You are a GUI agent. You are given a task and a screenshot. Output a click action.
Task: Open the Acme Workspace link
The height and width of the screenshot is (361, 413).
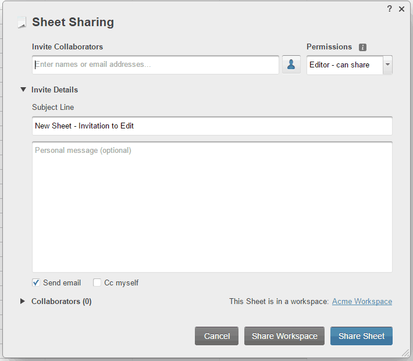(x=362, y=301)
